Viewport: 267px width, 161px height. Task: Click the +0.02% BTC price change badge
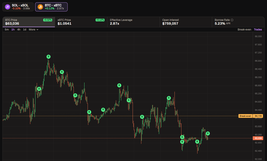[x=48, y=20]
